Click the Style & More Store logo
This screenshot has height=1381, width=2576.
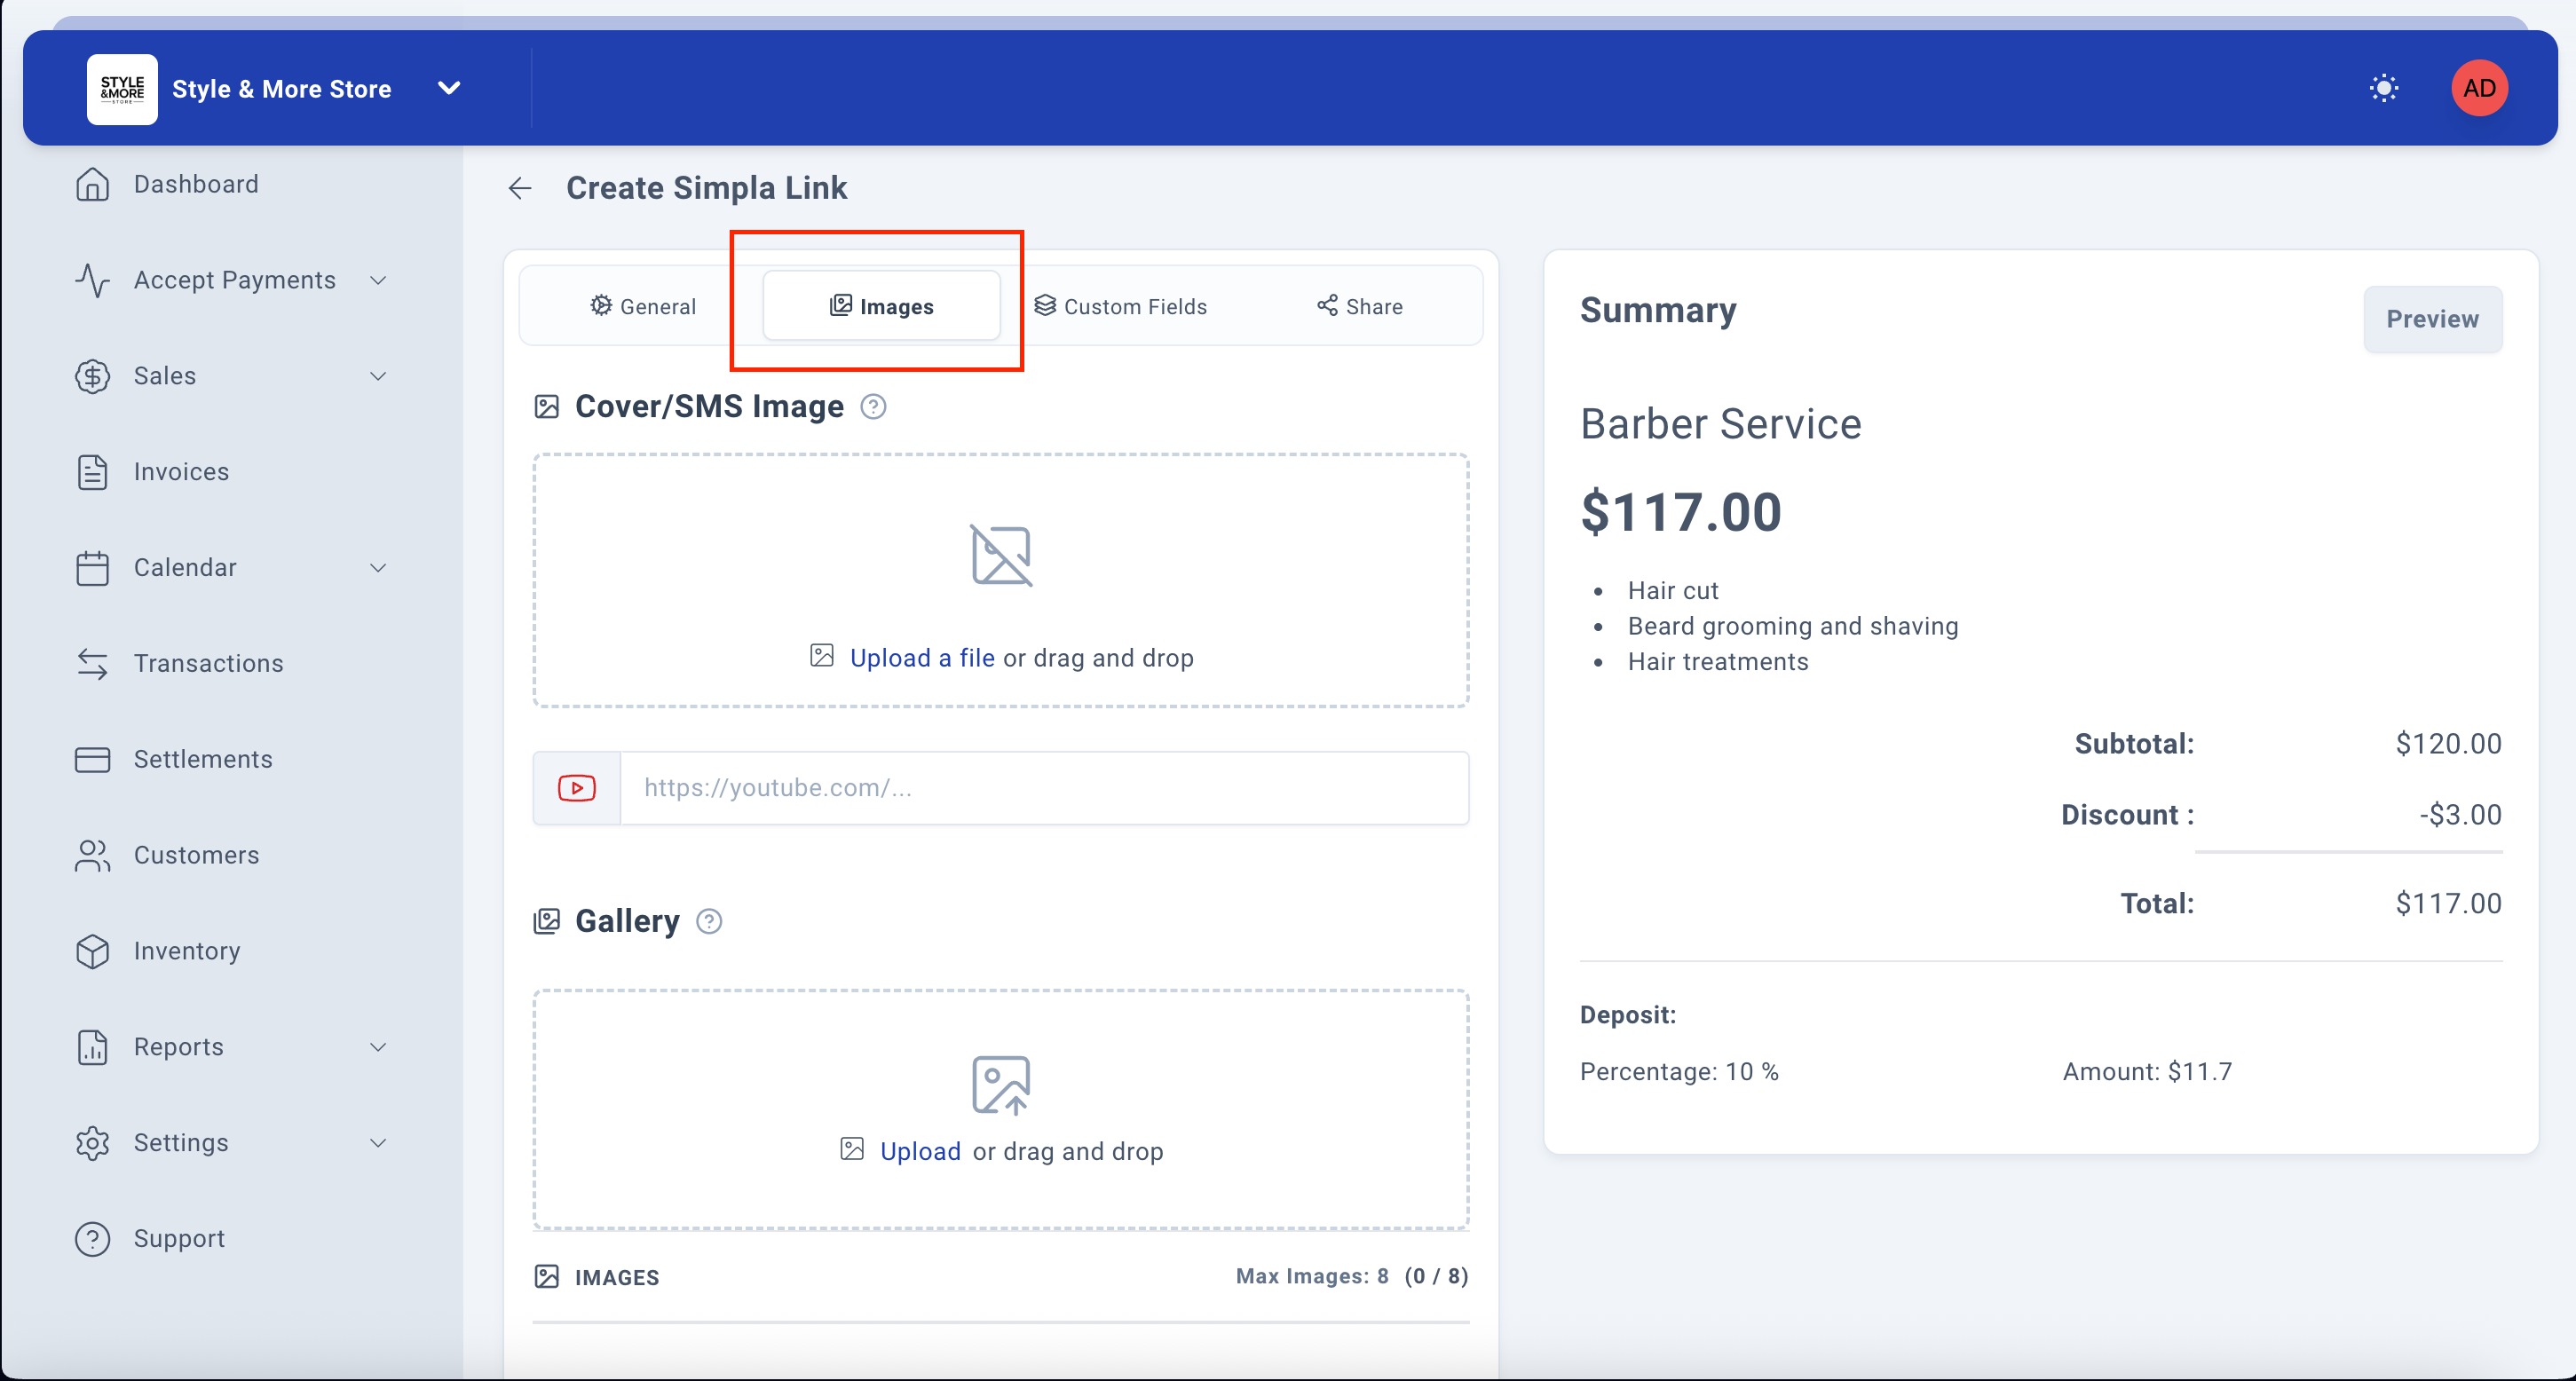[122, 89]
